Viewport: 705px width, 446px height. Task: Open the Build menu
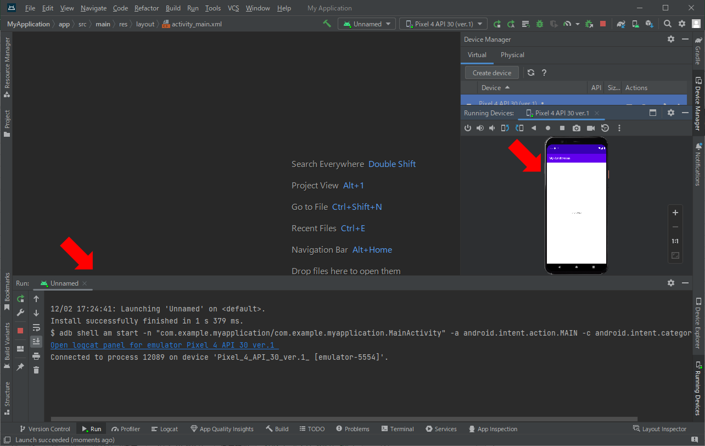point(173,8)
